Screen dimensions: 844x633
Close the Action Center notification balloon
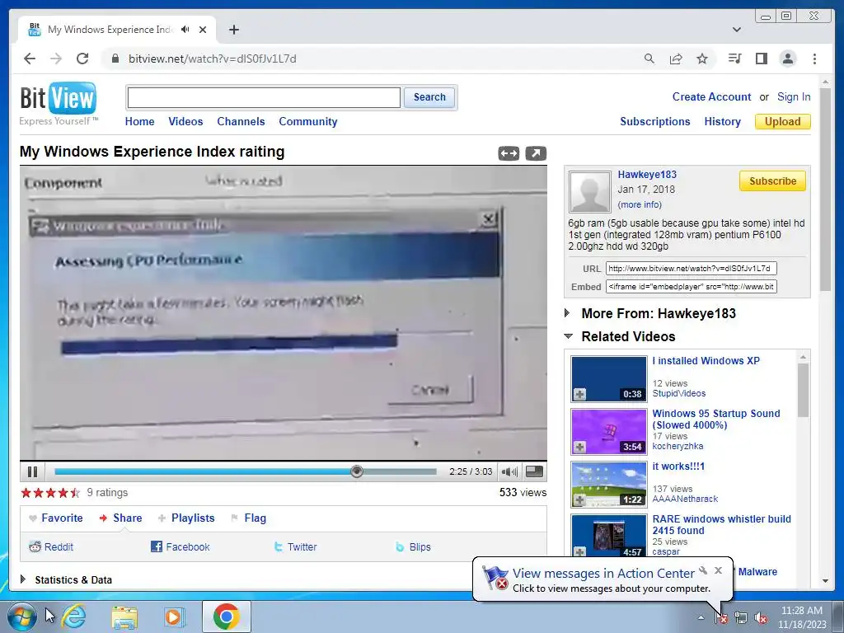pyautogui.click(x=718, y=570)
